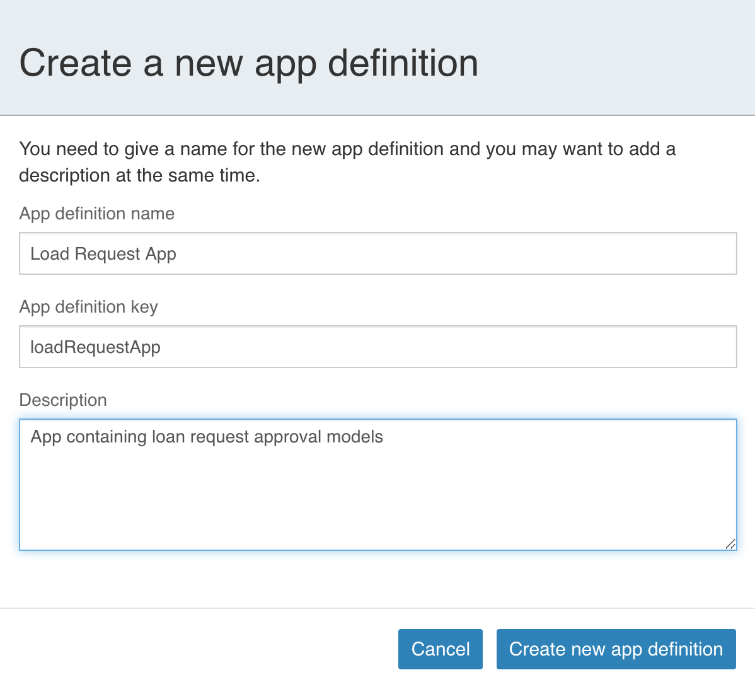
Task: Click the App definition name label
Action: [96, 214]
